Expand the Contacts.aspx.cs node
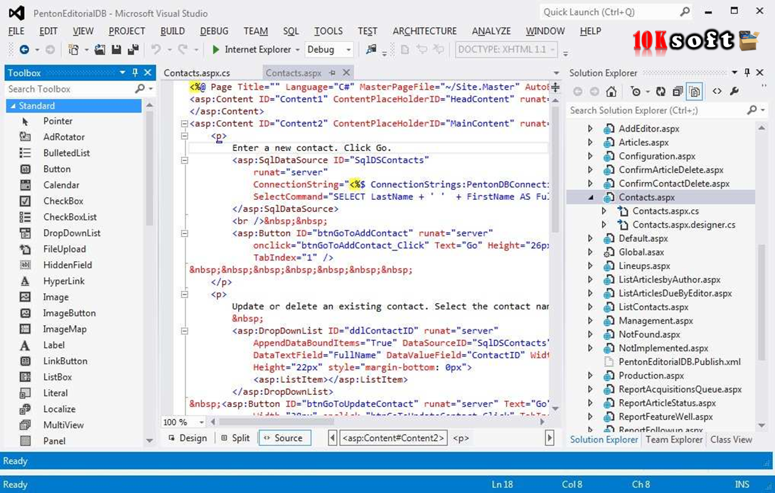Image resolution: width=775 pixels, height=493 pixels. coord(604,211)
